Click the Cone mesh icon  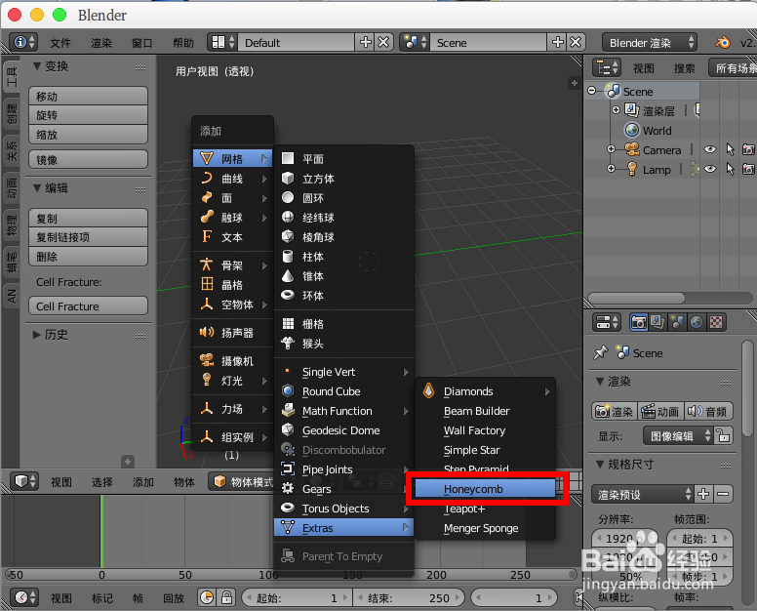[x=288, y=275]
